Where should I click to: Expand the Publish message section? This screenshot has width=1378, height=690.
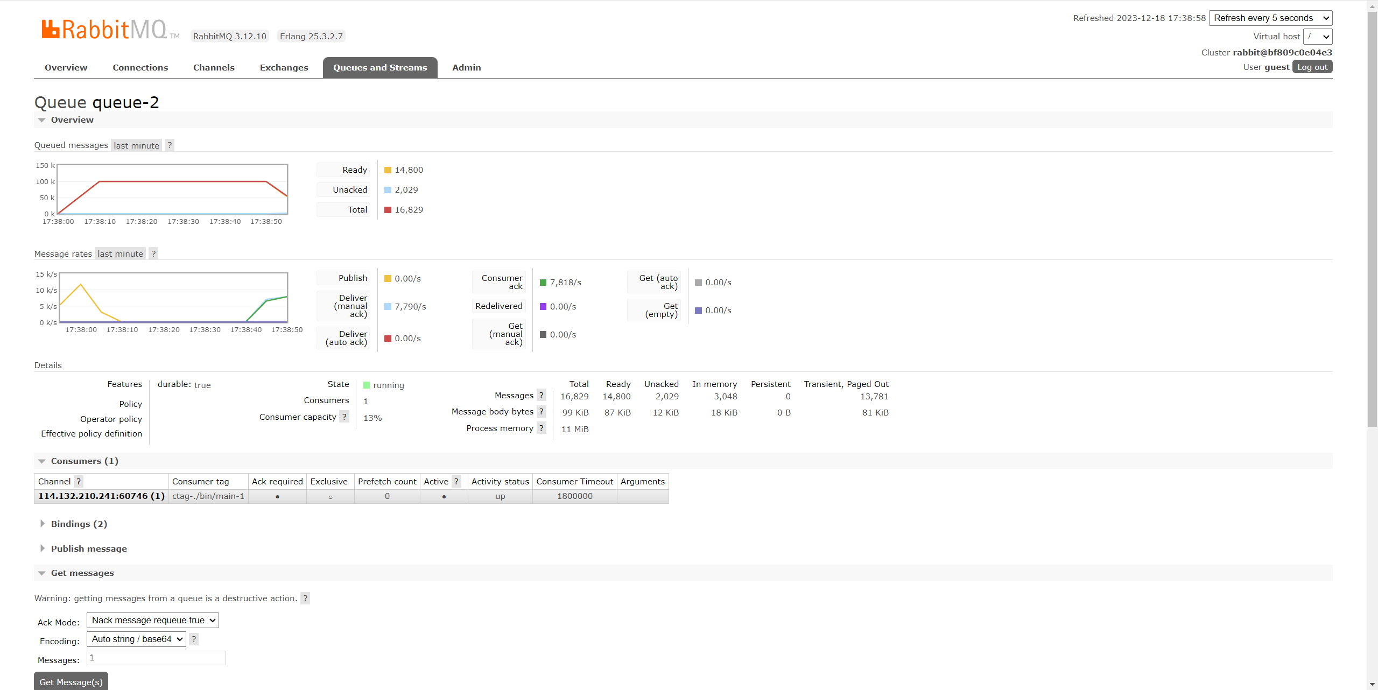click(x=89, y=548)
